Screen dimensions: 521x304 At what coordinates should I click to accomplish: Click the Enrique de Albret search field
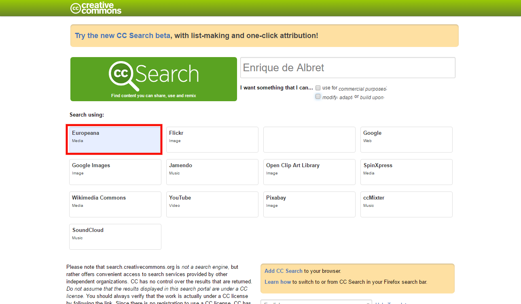tap(348, 68)
